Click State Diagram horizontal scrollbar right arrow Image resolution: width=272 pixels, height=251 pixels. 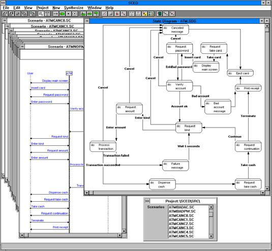pyautogui.click(x=263, y=193)
